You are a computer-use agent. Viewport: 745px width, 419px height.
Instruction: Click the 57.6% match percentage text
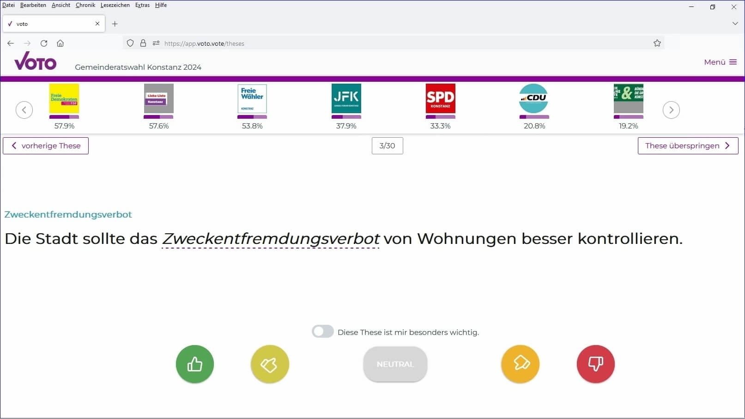click(159, 126)
